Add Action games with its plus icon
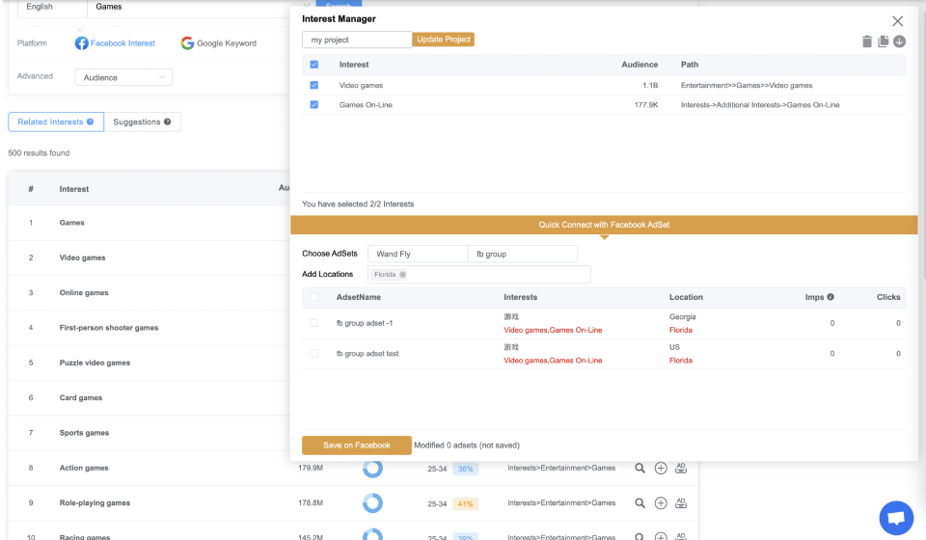Viewport: 926px width, 540px height. (661, 468)
